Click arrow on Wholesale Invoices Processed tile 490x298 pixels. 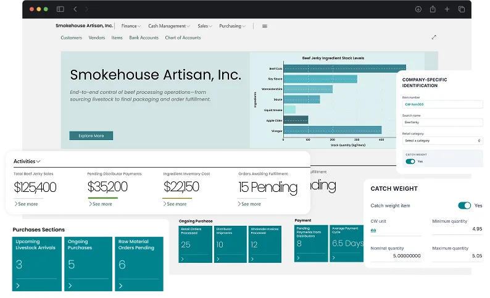point(252,259)
